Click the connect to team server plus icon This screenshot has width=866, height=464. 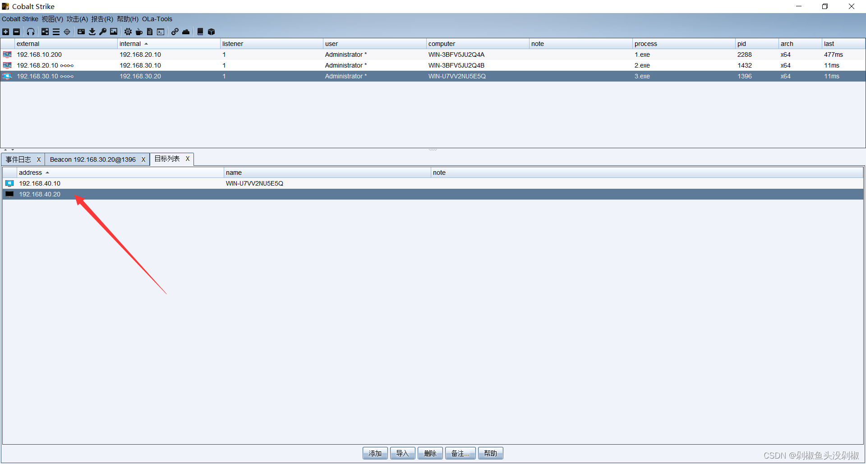[x=5, y=32]
